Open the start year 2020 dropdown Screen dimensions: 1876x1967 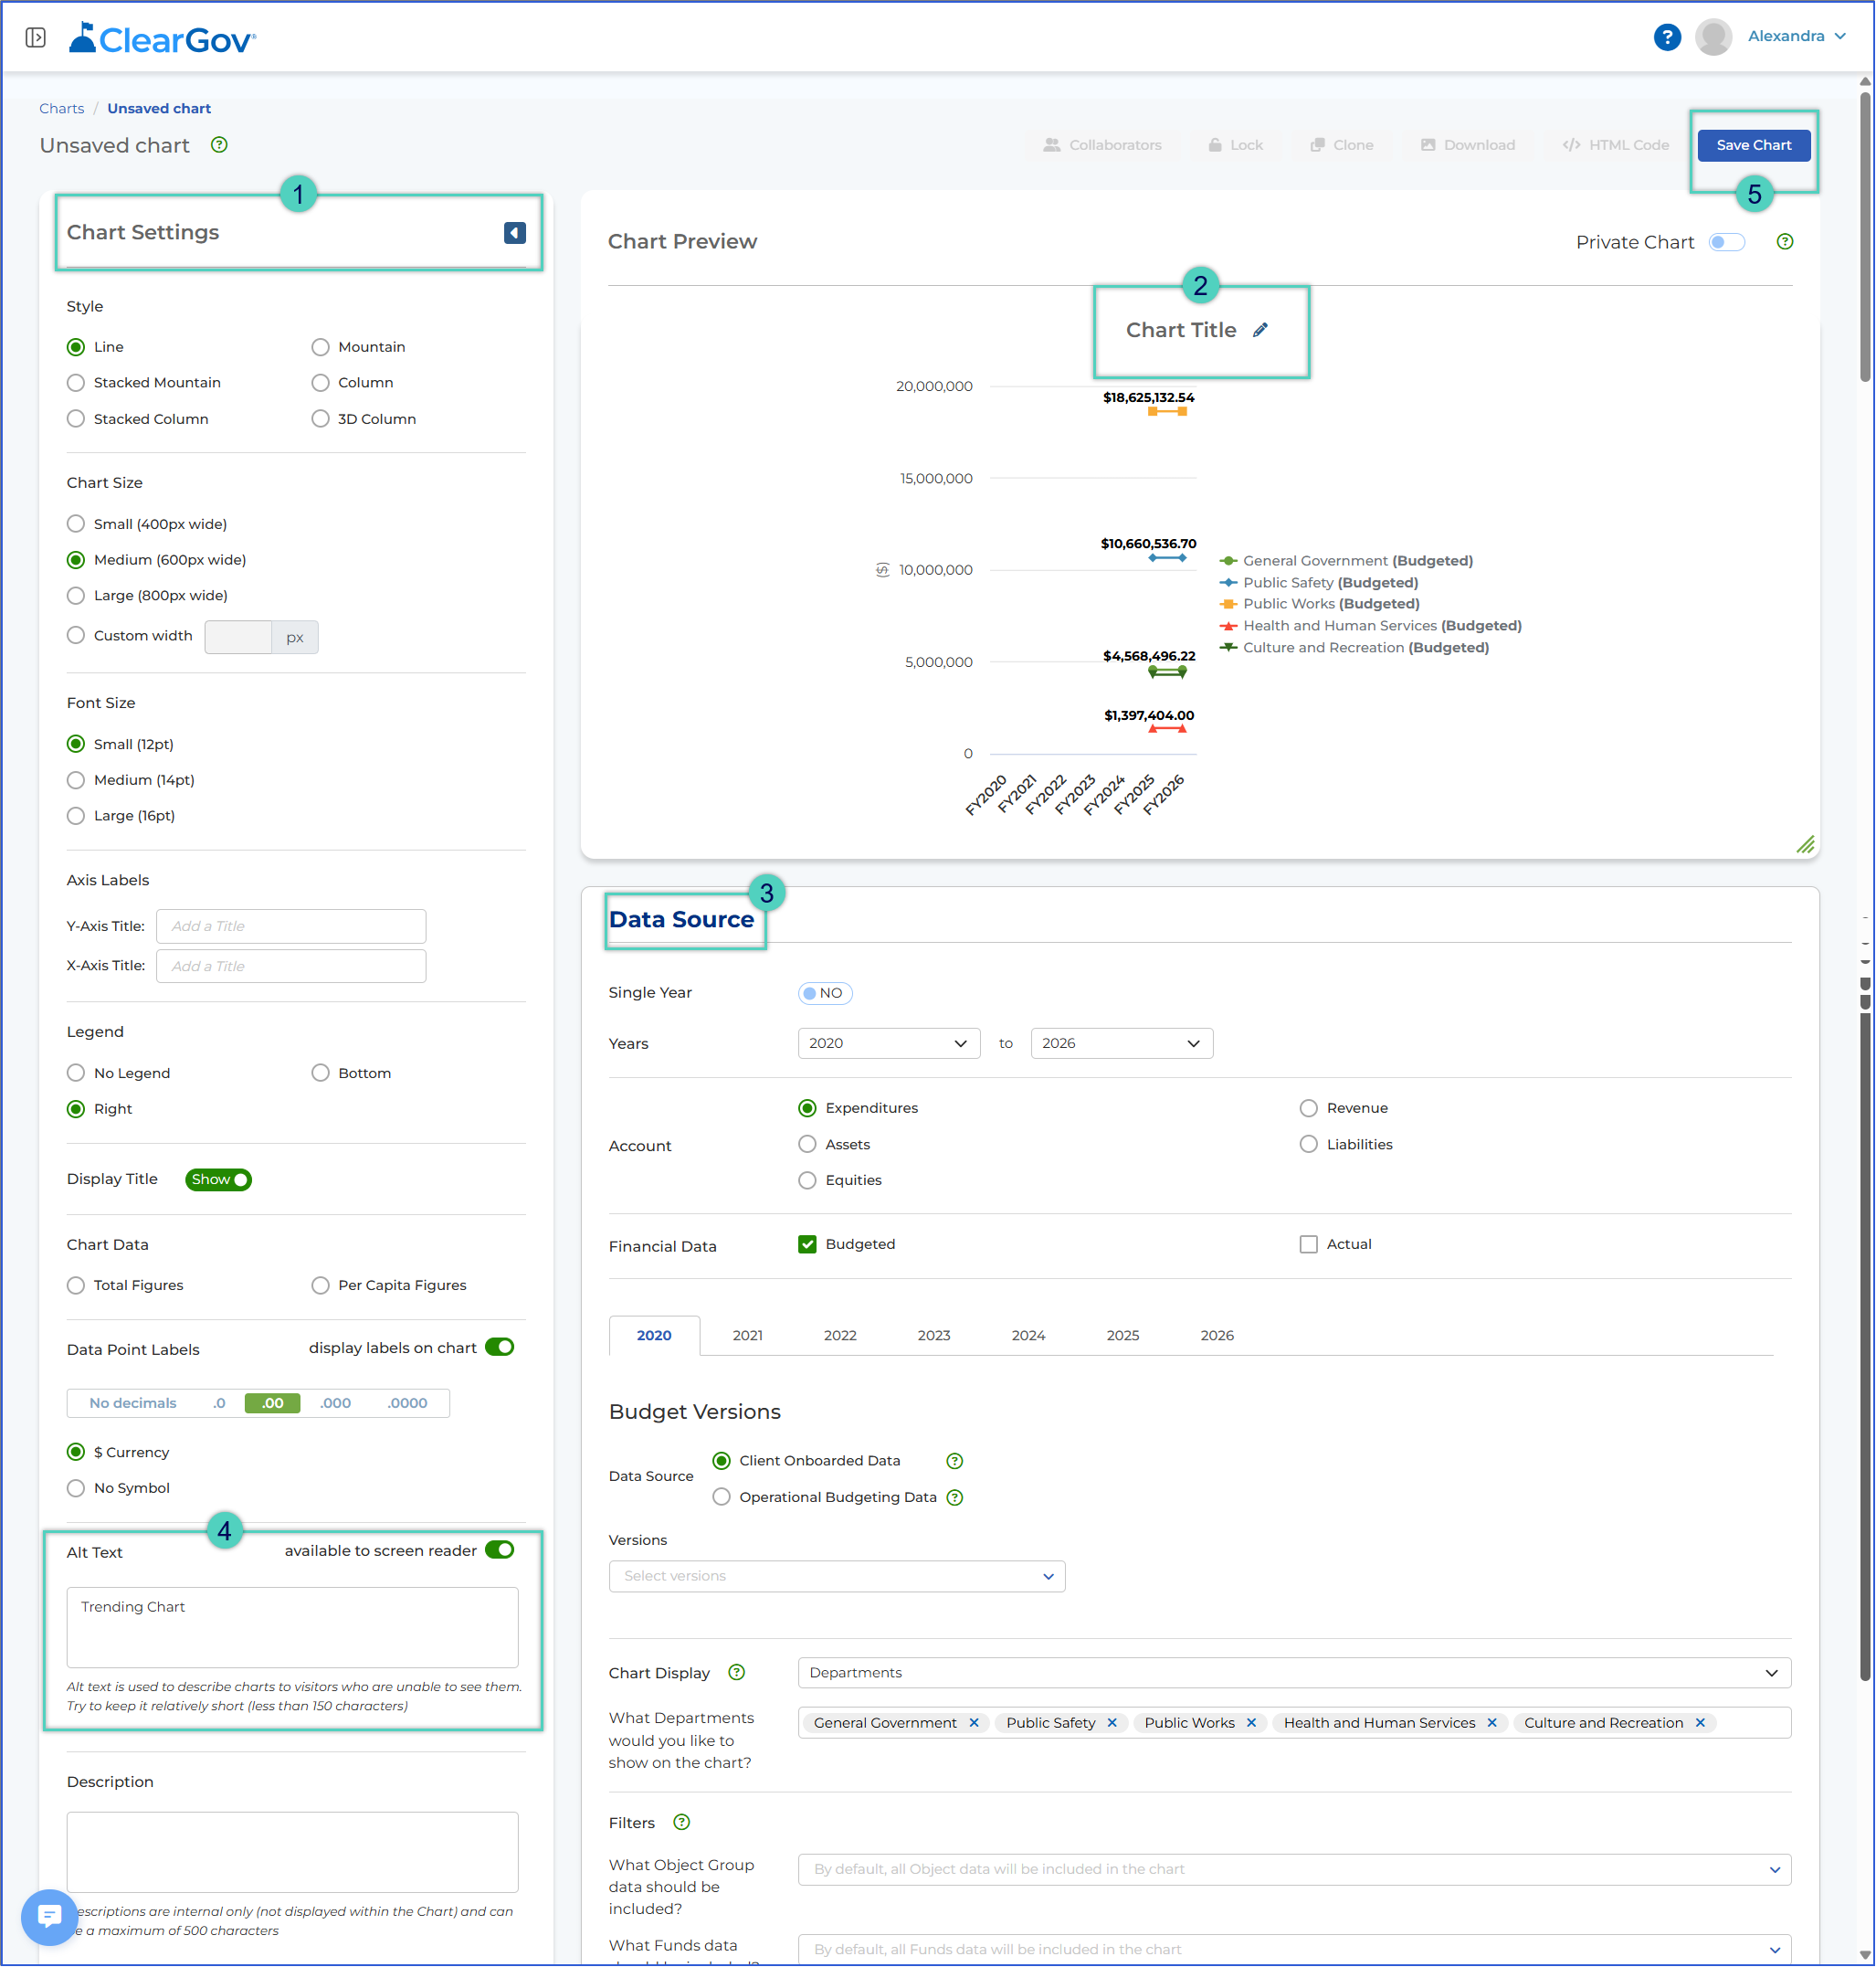(x=889, y=1043)
